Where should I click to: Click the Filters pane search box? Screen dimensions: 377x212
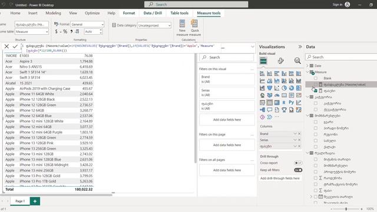click(226, 58)
